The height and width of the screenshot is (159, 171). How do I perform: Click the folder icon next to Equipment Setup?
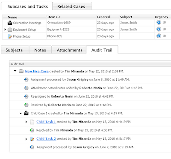point(10,30)
